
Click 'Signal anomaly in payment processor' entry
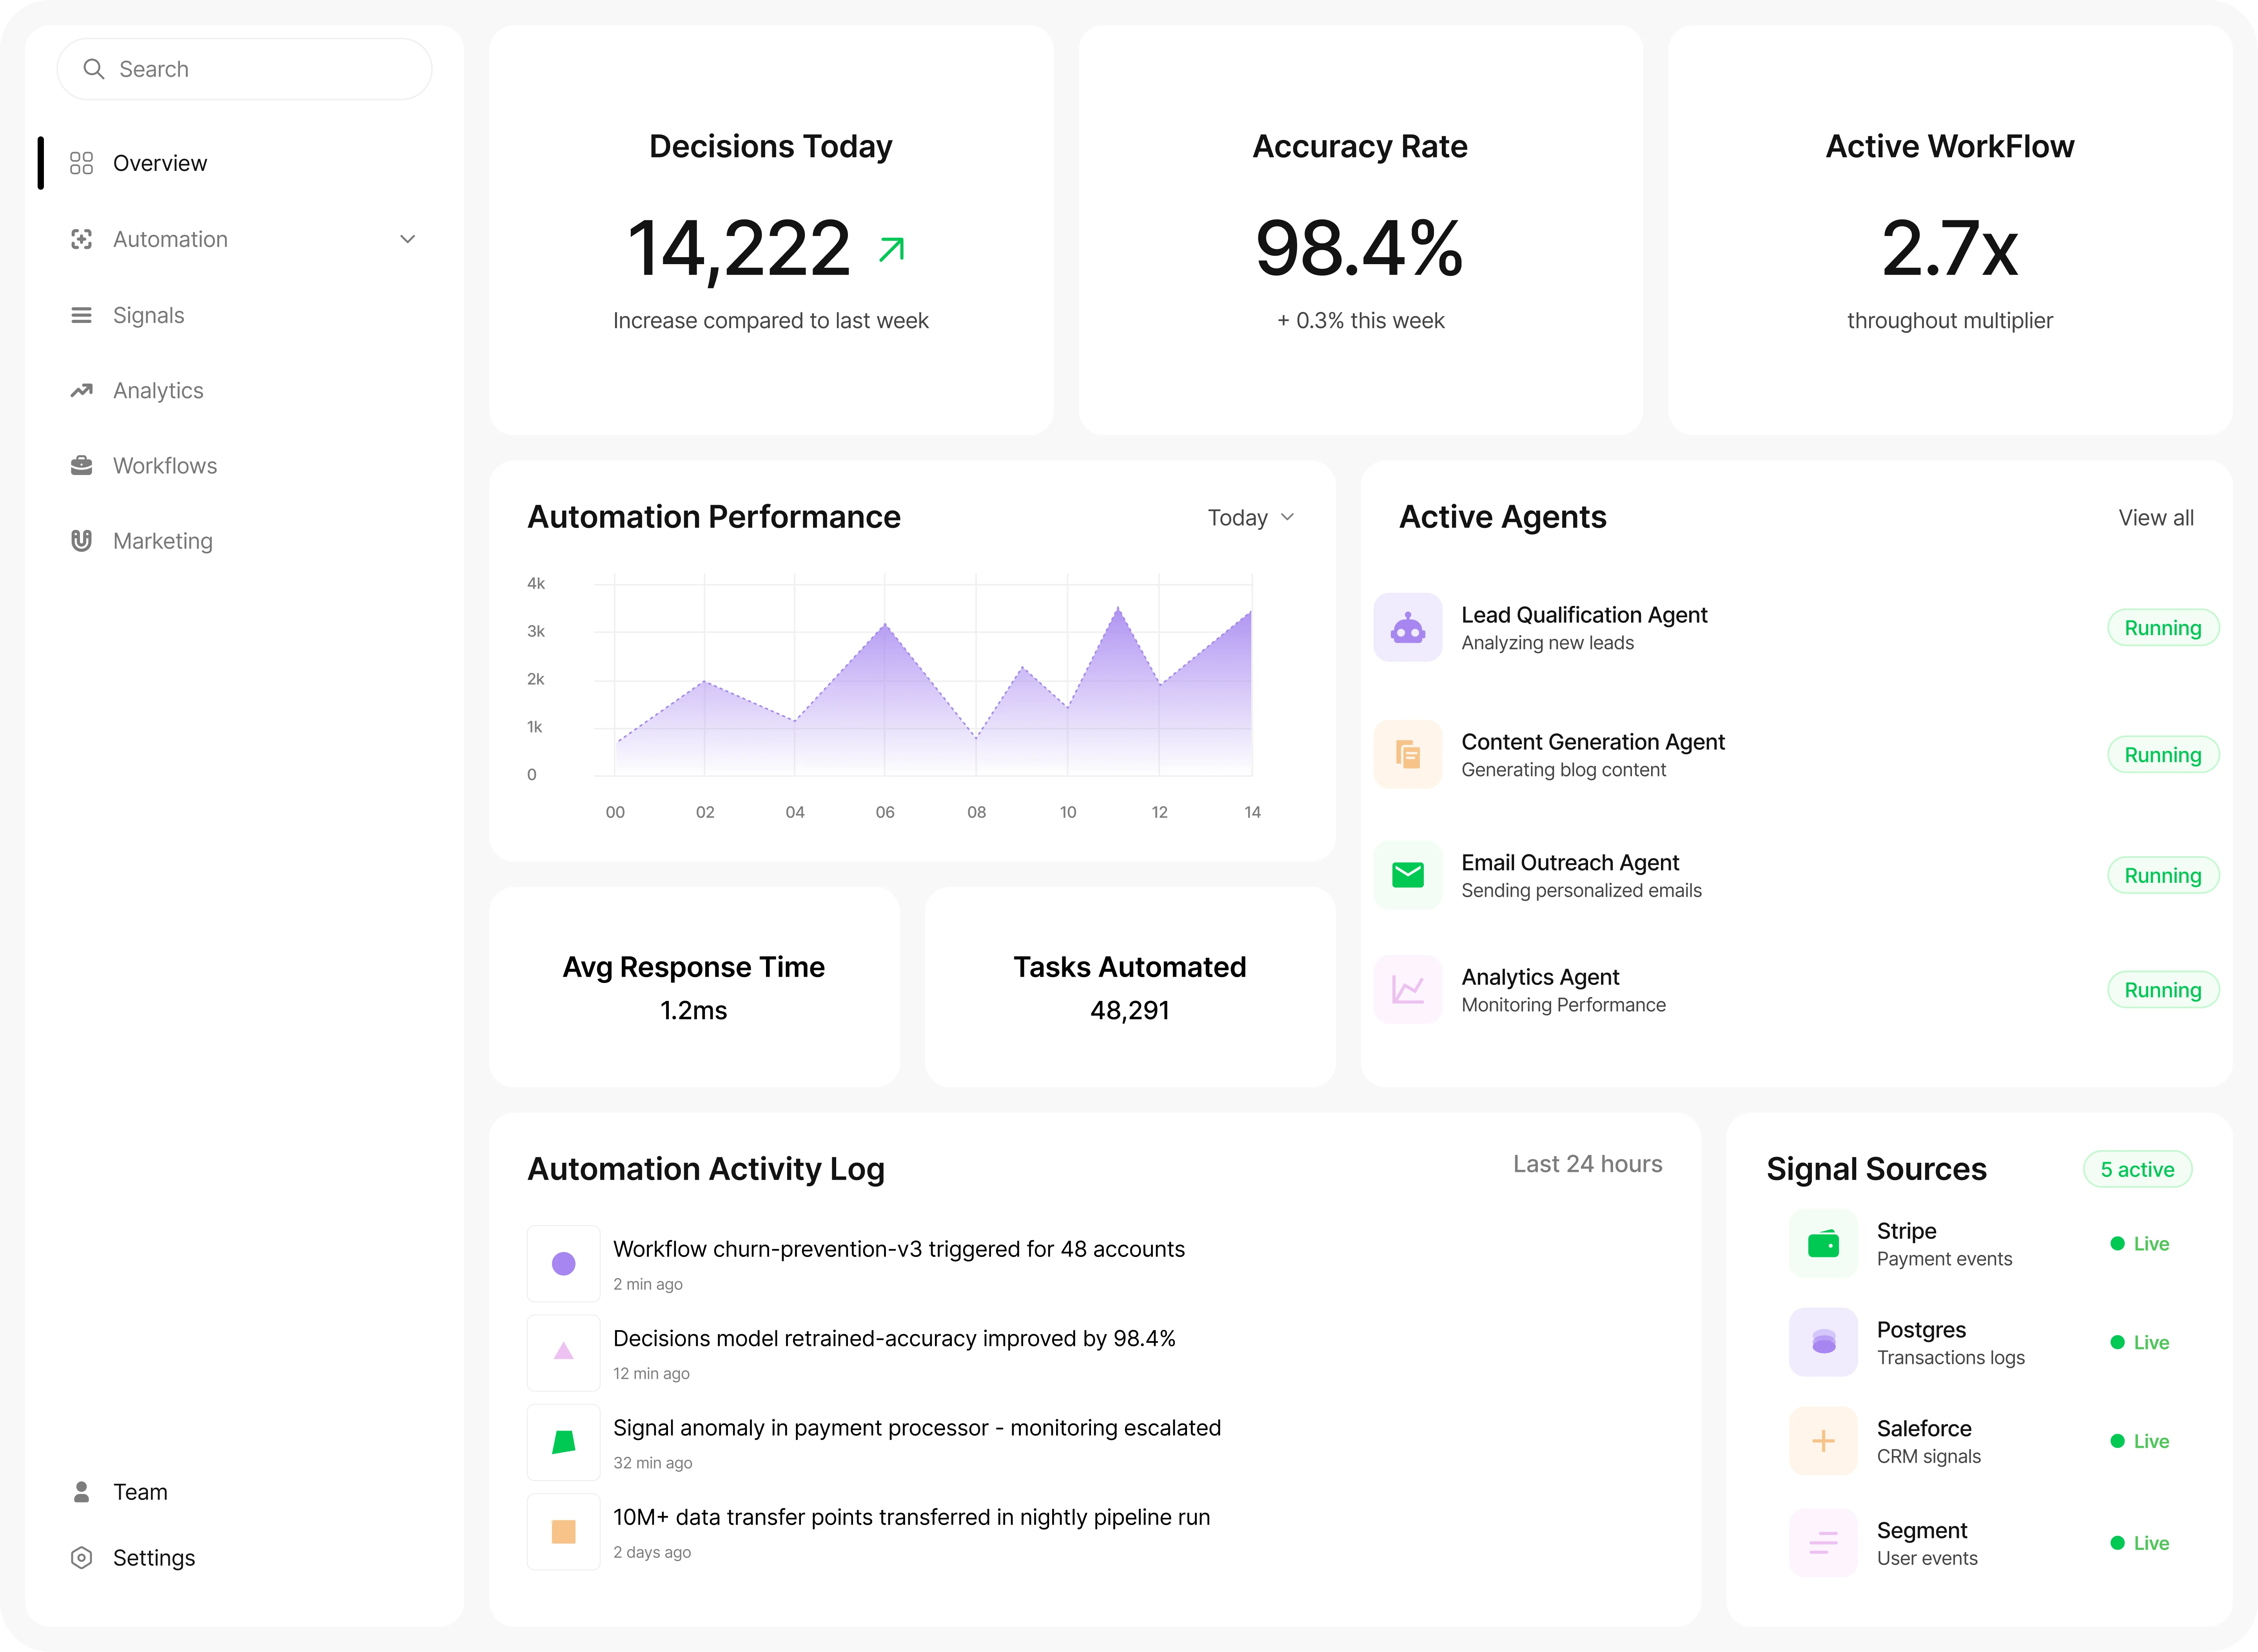(916, 1428)
